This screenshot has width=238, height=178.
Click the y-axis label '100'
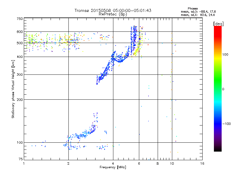pyautogui.click(x=20, y=143)
